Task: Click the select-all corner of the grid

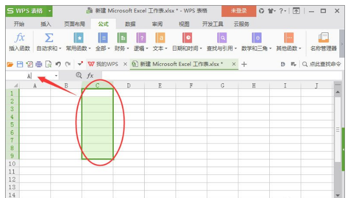Action: pyautogui.click(x=16, y=85)
